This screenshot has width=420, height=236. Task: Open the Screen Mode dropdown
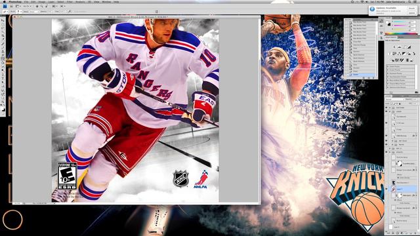coord(63,6)
